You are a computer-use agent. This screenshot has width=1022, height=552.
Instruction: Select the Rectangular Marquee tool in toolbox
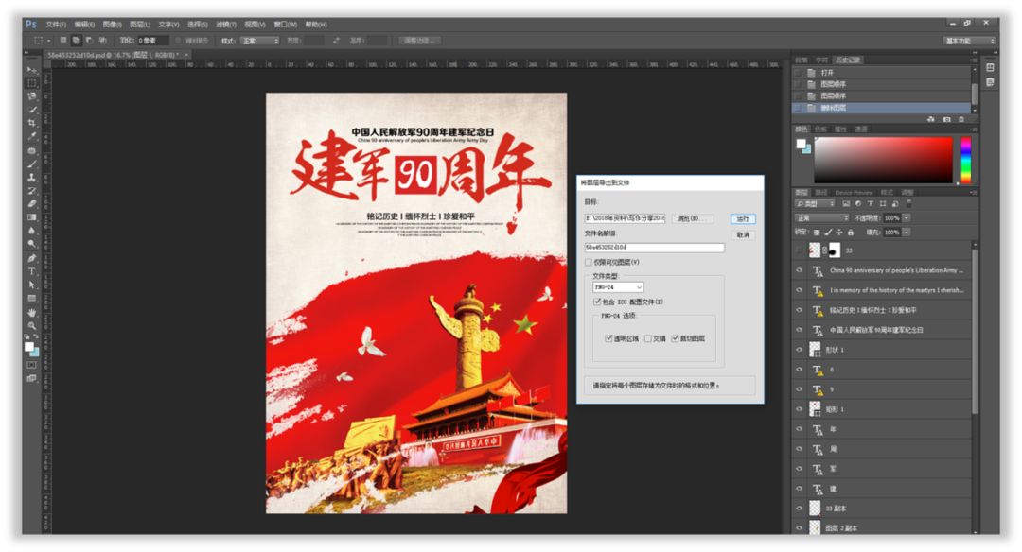pos(31,82)
